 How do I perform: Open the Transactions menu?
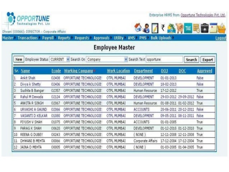28,38
